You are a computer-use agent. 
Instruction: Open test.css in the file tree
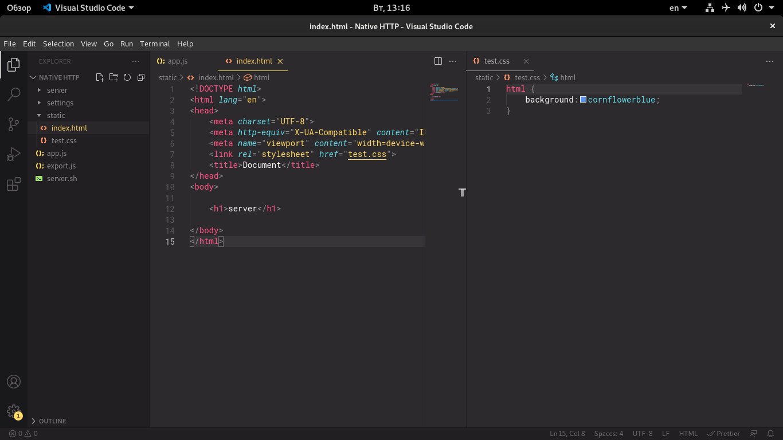pyautogui.click(x=88, y=140)
